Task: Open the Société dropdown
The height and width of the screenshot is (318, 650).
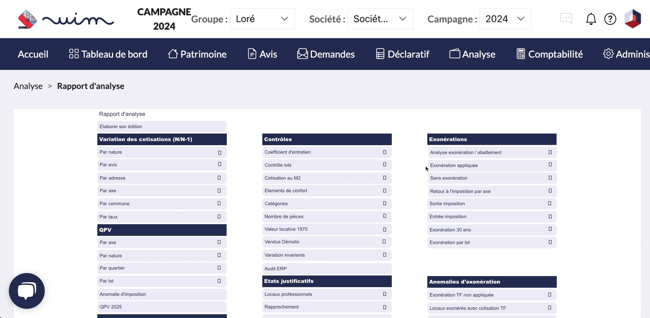Action: pos(380,19)
